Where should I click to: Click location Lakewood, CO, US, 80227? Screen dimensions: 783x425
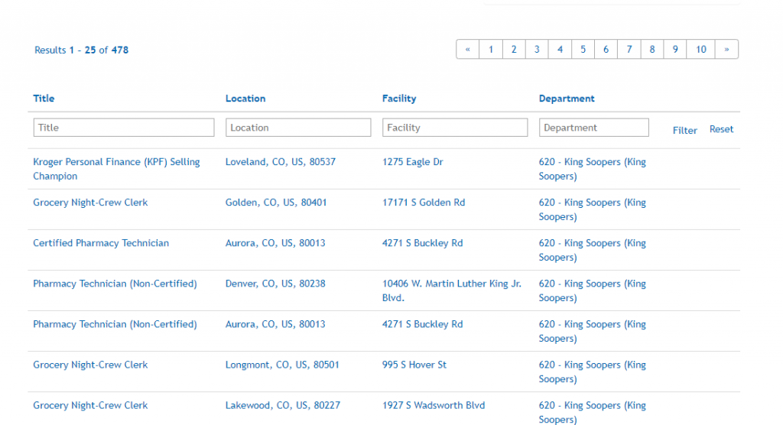pyautogui.click(x=283, y=406)
